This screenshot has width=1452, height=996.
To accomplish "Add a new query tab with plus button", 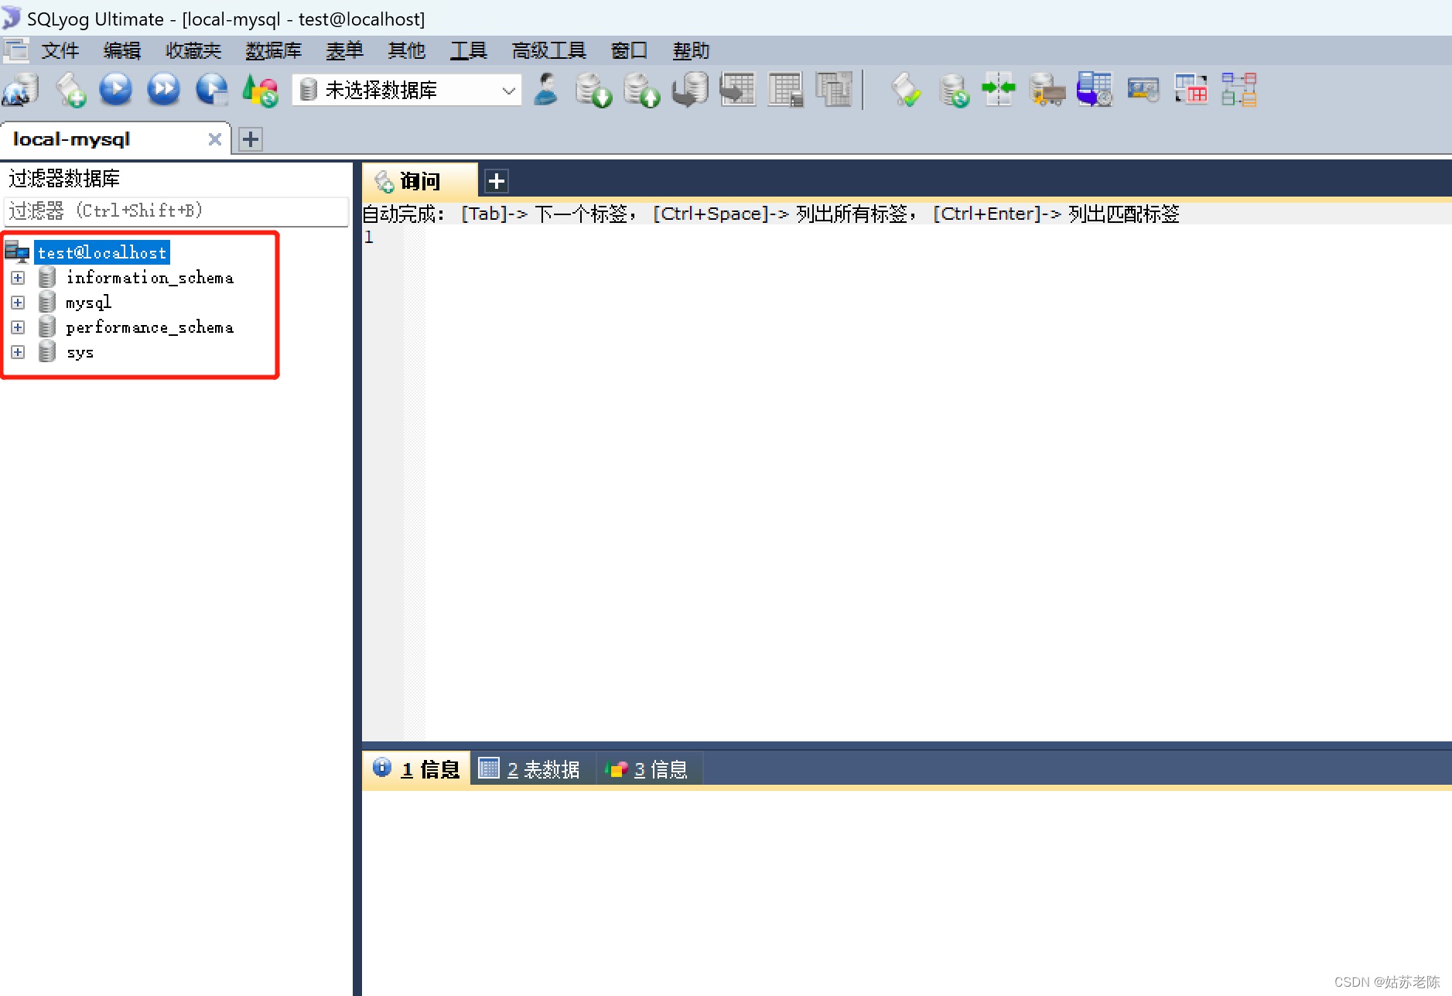I will click(x=496, y=181).
